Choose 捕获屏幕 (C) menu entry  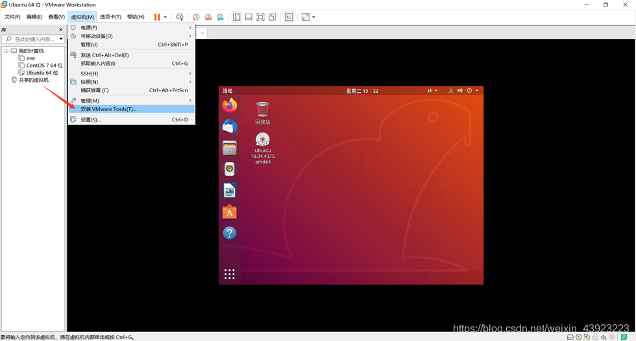coord(132,90)
